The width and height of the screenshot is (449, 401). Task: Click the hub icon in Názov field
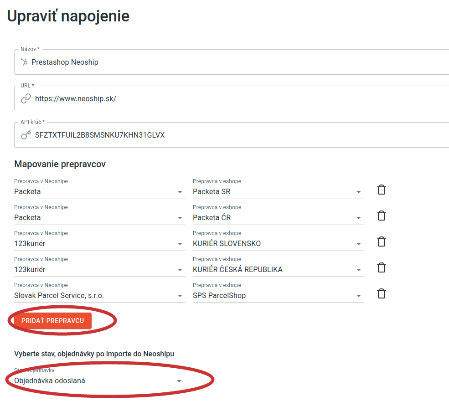click(x=24, y=62)
